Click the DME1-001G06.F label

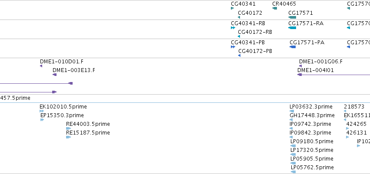[x=321, y=62]
